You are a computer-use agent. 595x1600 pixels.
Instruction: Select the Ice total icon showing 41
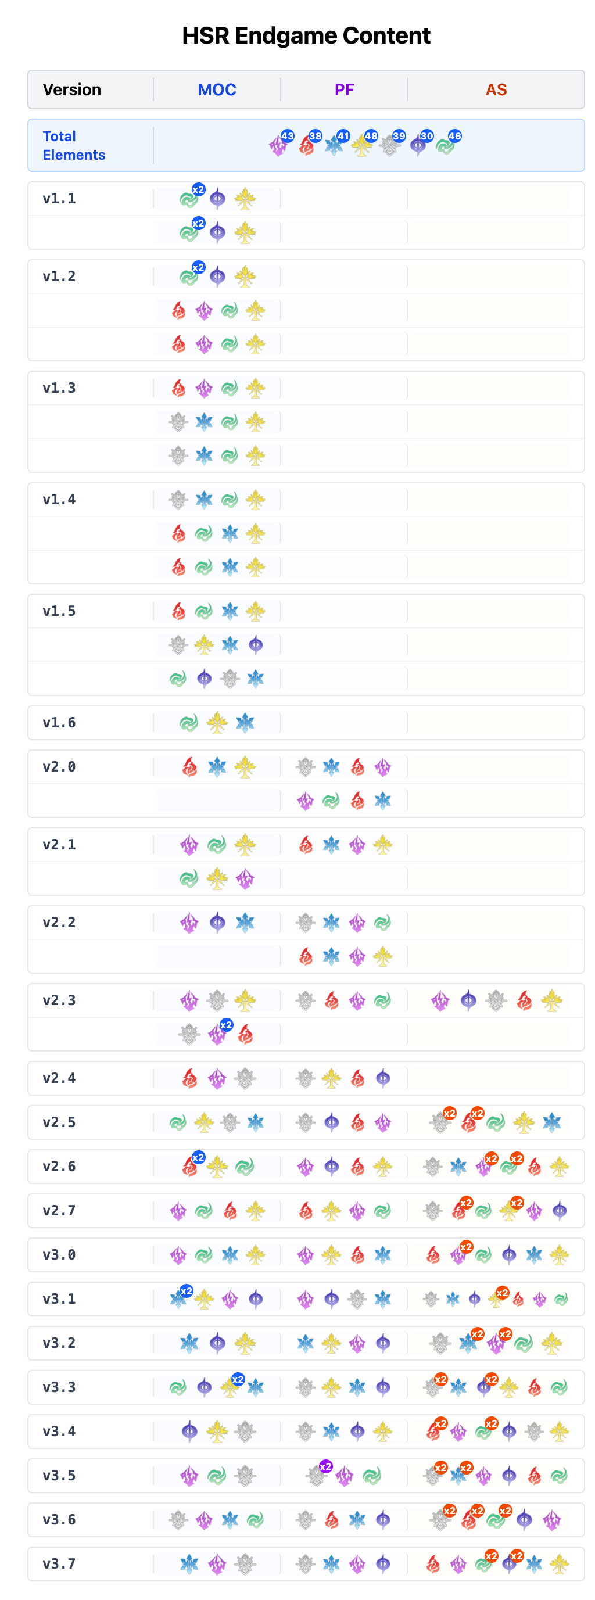334,146
